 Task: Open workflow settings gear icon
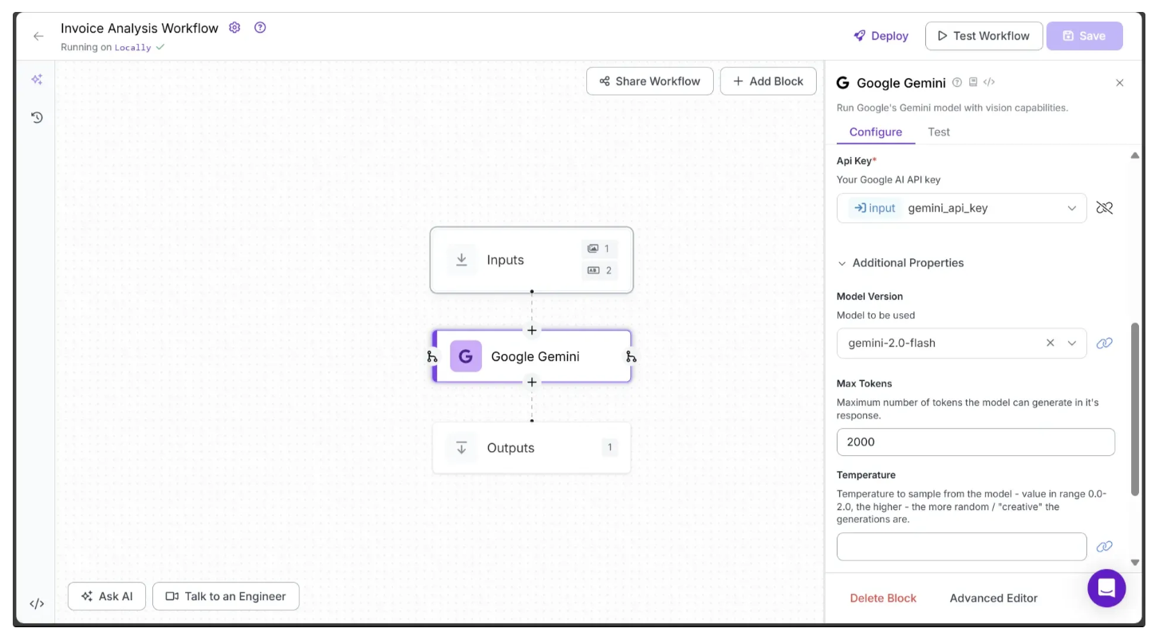(235, 28)
